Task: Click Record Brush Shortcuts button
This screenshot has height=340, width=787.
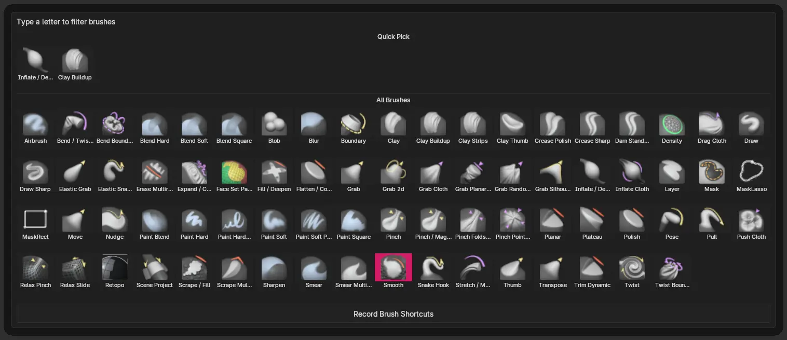Action: pyautogui.click(x=393, y=314)
